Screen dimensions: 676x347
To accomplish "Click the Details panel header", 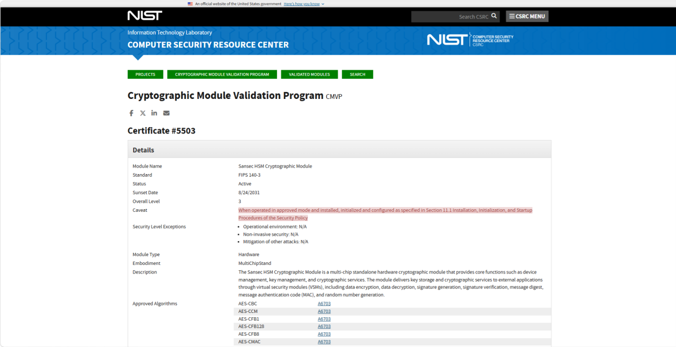I will [340, 150].
